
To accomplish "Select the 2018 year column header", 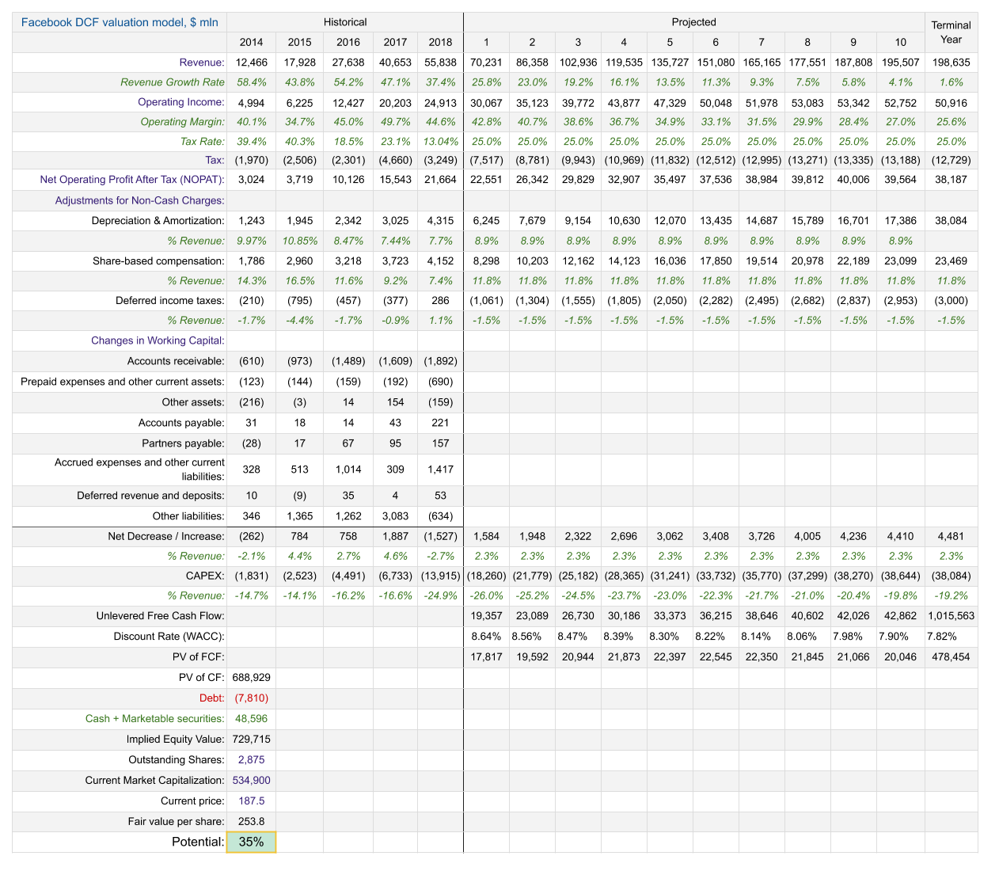I will tap(440, 42).
